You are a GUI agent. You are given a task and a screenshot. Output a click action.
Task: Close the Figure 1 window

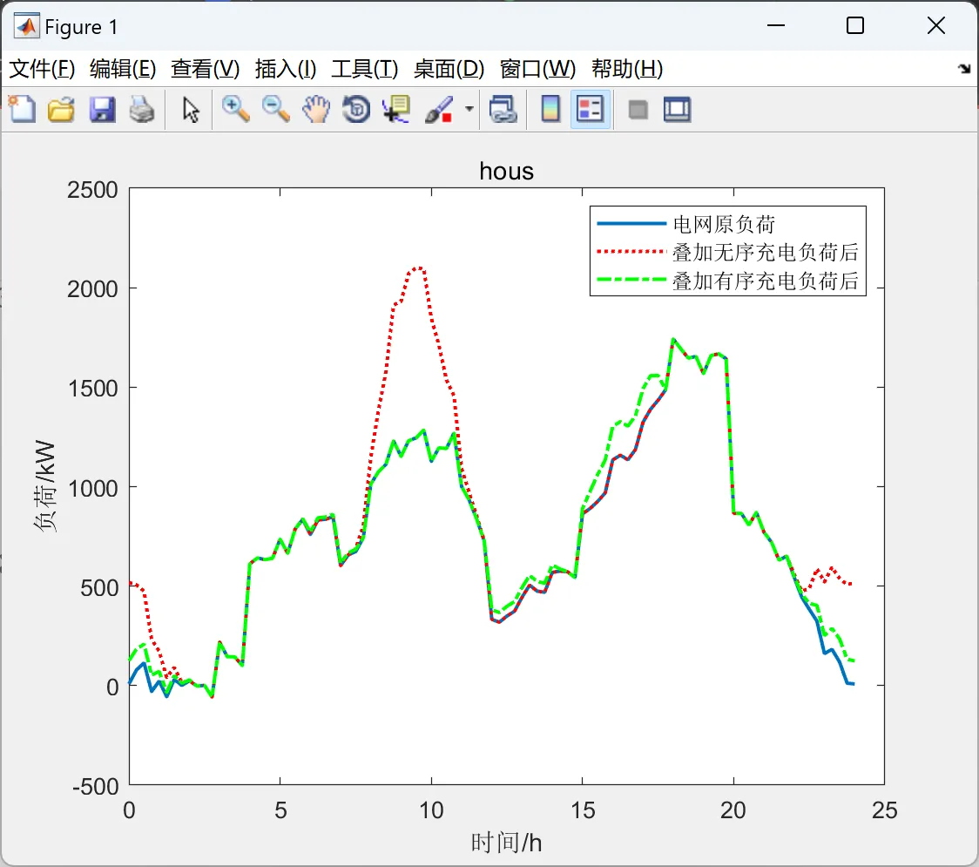point(936,25)
